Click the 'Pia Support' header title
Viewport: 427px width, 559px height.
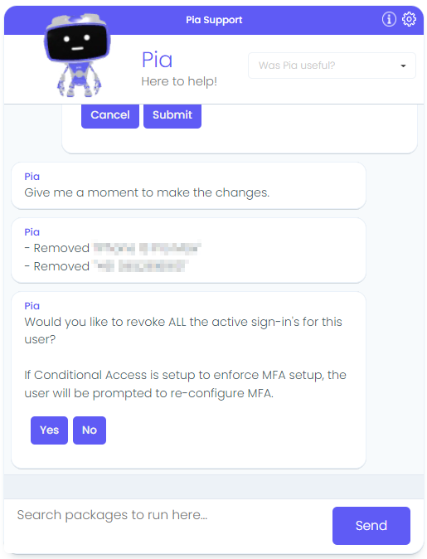(214, 20)
